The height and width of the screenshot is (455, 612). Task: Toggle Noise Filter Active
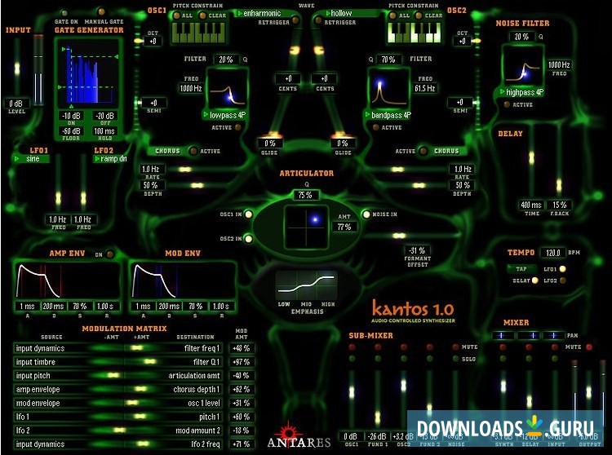507,104
